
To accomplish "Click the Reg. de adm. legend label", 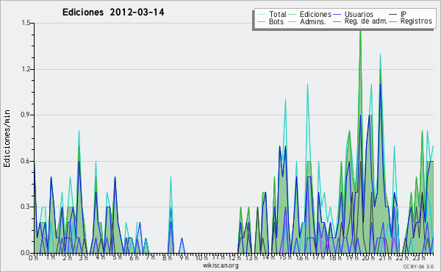I will [366, 21].
